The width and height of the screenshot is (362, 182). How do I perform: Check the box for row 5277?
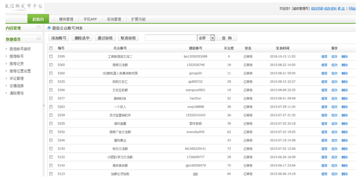51,98
